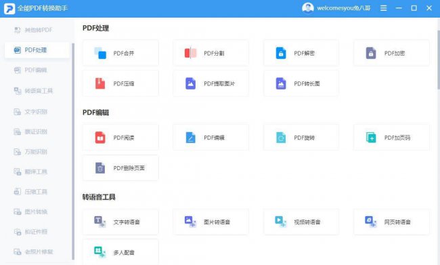Click the PDF编辑 blue pencil icon in grid

(x=190, y=138)
